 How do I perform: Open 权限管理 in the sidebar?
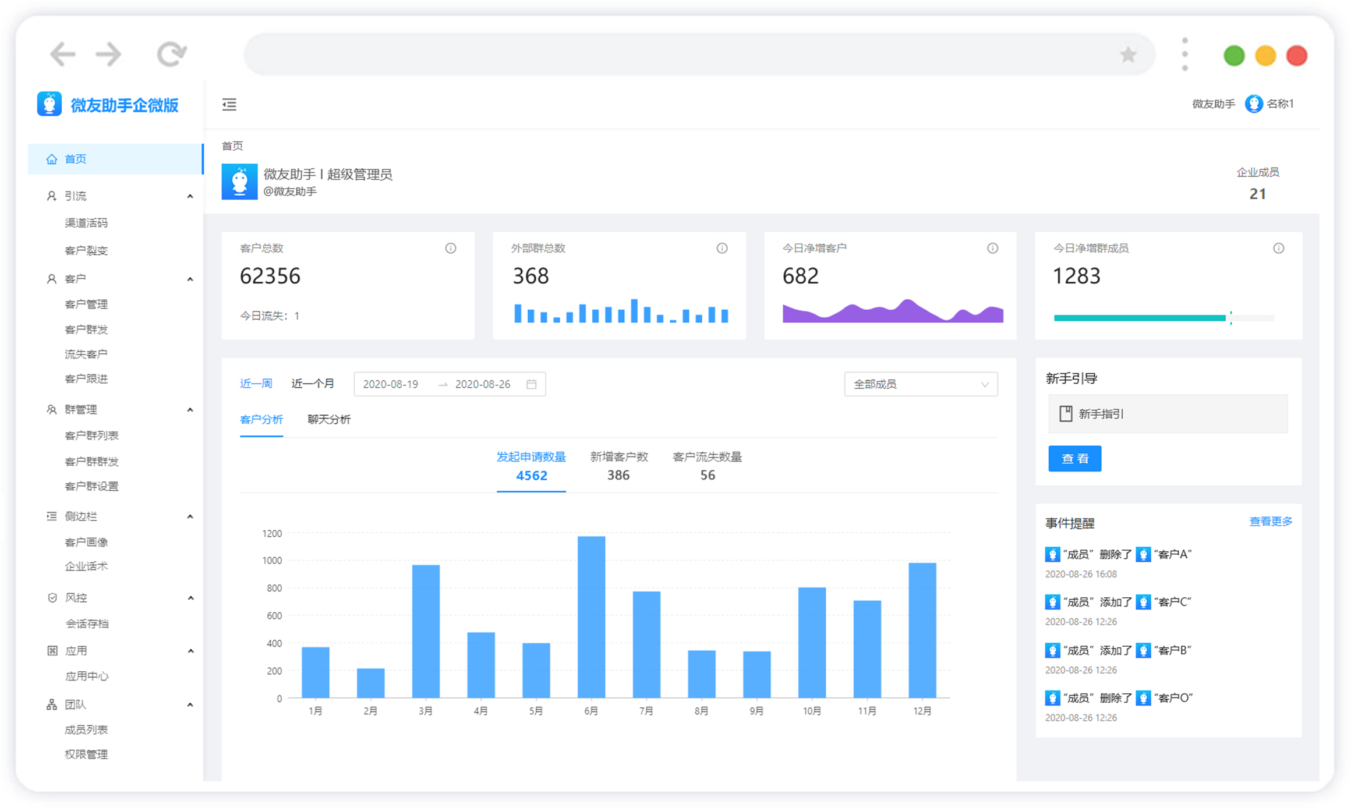click(86, 754)
